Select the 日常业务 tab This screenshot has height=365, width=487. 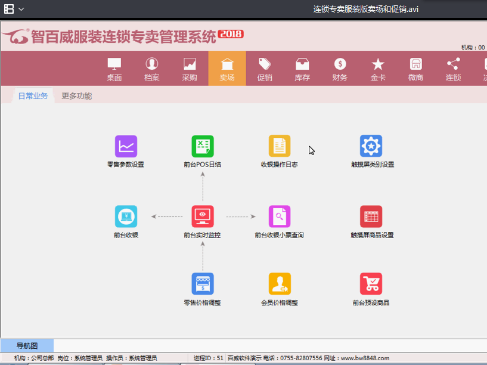point(33,95)
